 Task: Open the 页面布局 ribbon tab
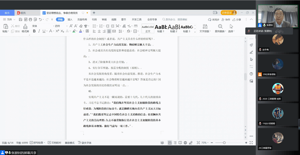click(x=82, y=19)
